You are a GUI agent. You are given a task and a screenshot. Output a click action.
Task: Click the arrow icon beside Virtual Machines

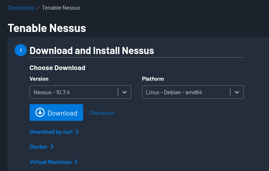click(76, 162)
